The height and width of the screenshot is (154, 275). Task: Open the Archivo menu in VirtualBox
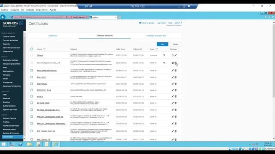[5, 10]
